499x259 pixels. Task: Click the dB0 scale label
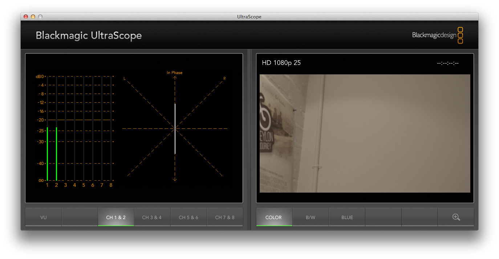coord(39,77)
